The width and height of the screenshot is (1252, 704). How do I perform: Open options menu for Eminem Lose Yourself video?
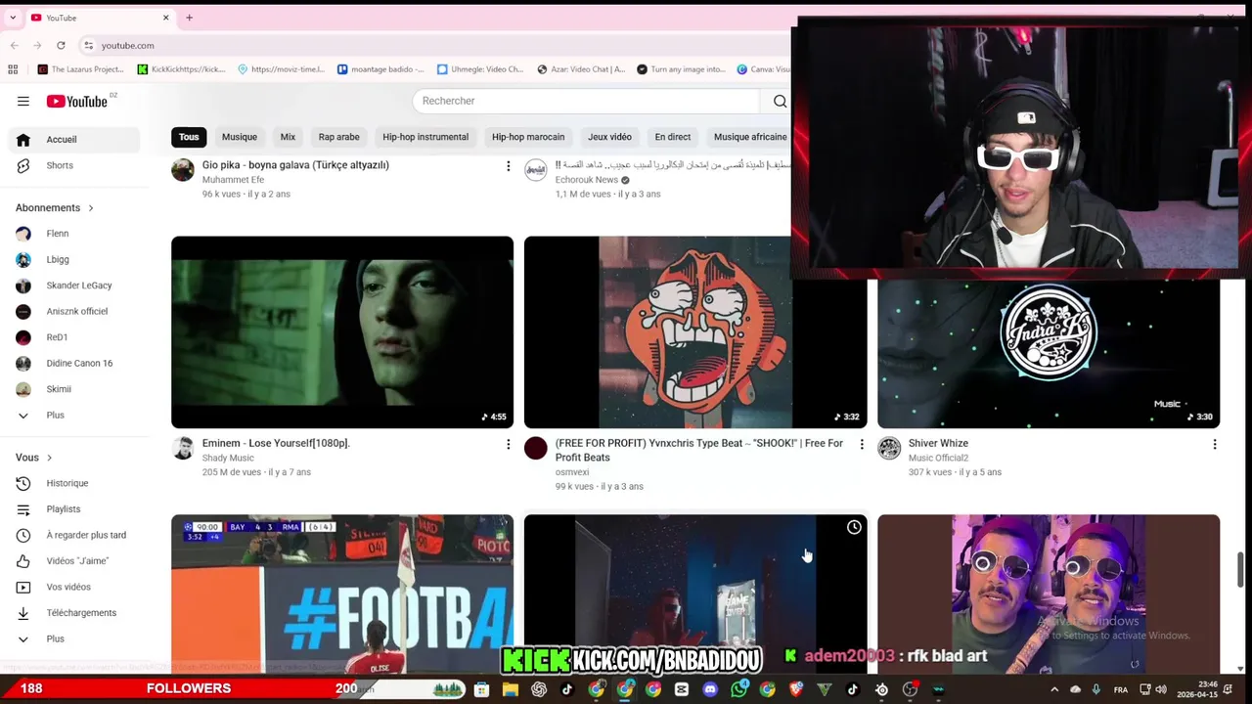508,444
